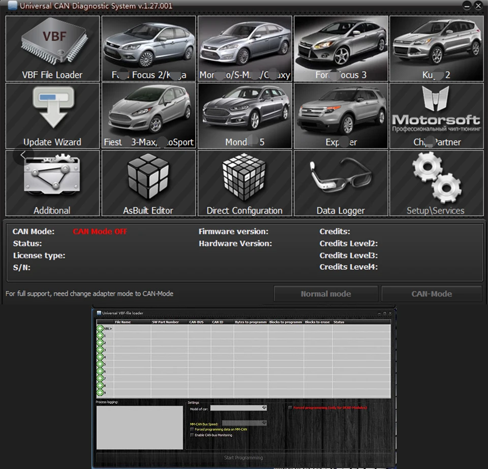Image resolution: width=488 pixels, height=469 pixels.
Task: Click the Motorsoft ChipPartner logo tile
Action: [436, 116]
